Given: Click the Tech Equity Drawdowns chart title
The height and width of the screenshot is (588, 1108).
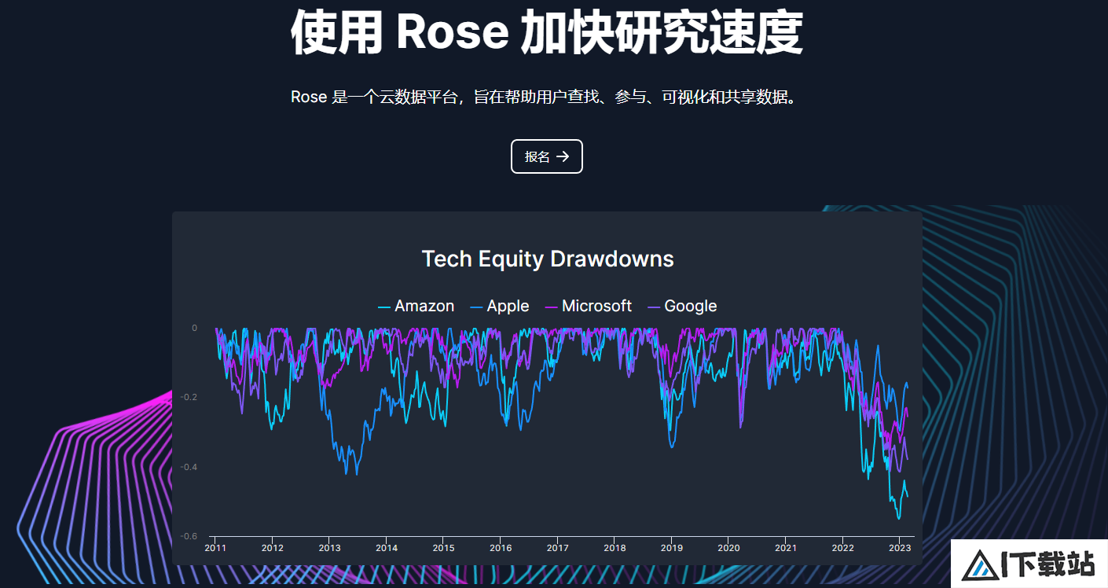Looking at the screenshot, I should tap(548, 259).
